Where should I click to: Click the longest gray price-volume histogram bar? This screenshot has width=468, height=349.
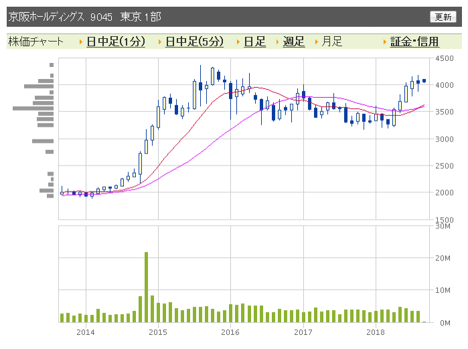[x=33, y=109]
